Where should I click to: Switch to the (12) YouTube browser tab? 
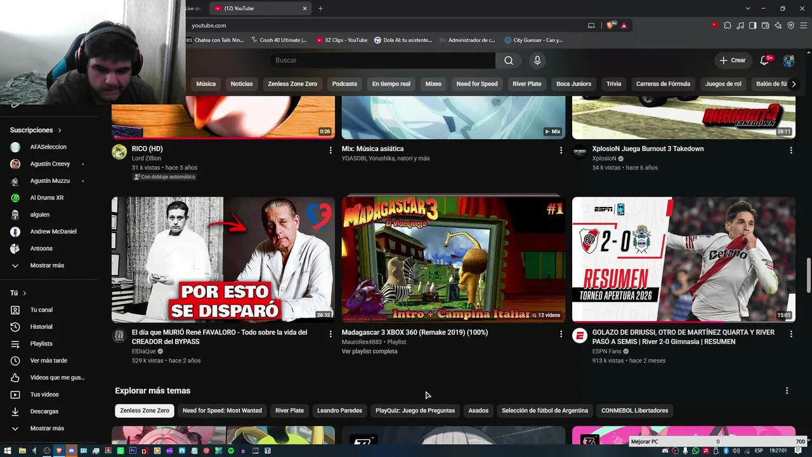point(260,8)
